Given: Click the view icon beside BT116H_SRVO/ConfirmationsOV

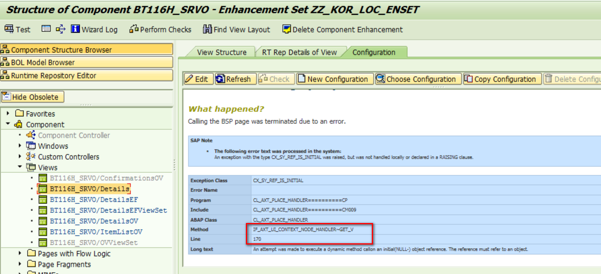Looking at the screenshot, I should tap(43, 178).
